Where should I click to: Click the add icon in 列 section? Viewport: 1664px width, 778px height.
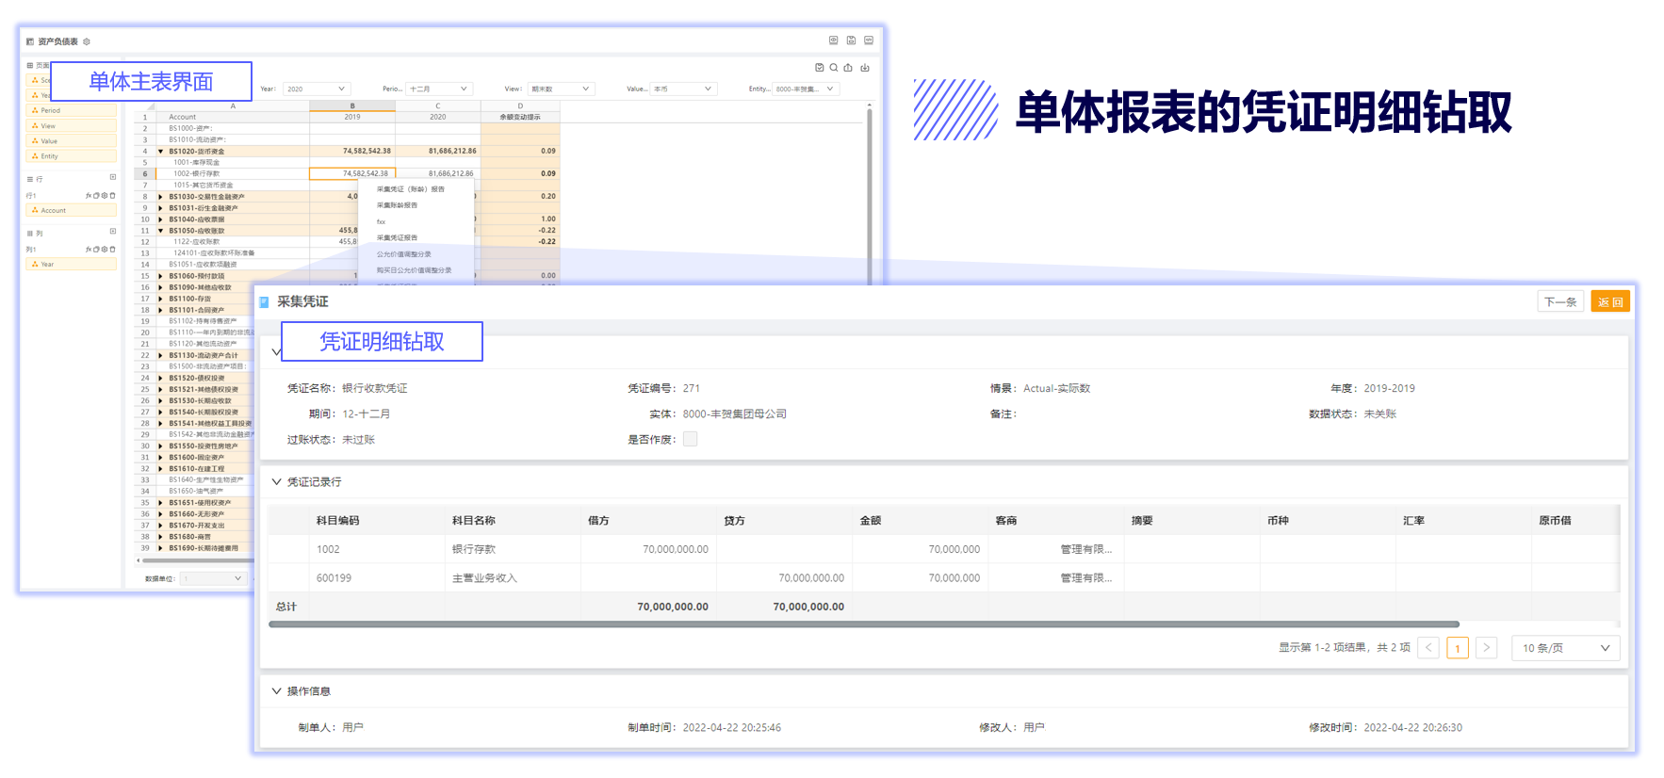pos(113,232)
